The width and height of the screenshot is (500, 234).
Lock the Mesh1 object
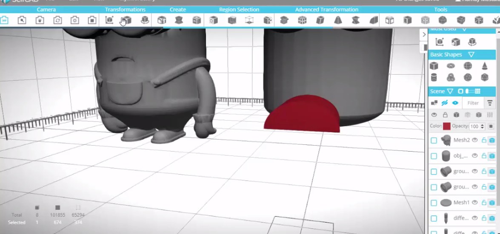point(484,203)
